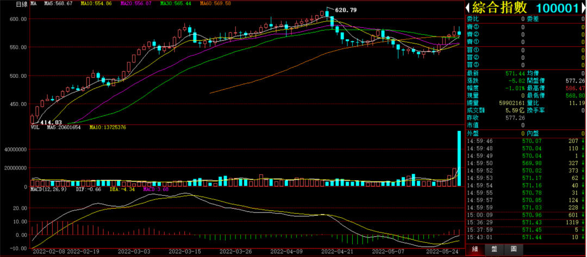Image resolution: width=587 pixels, height=257 pixels.
Task: Click the MA20:556.87 indicator label
Action: [135, 4]
